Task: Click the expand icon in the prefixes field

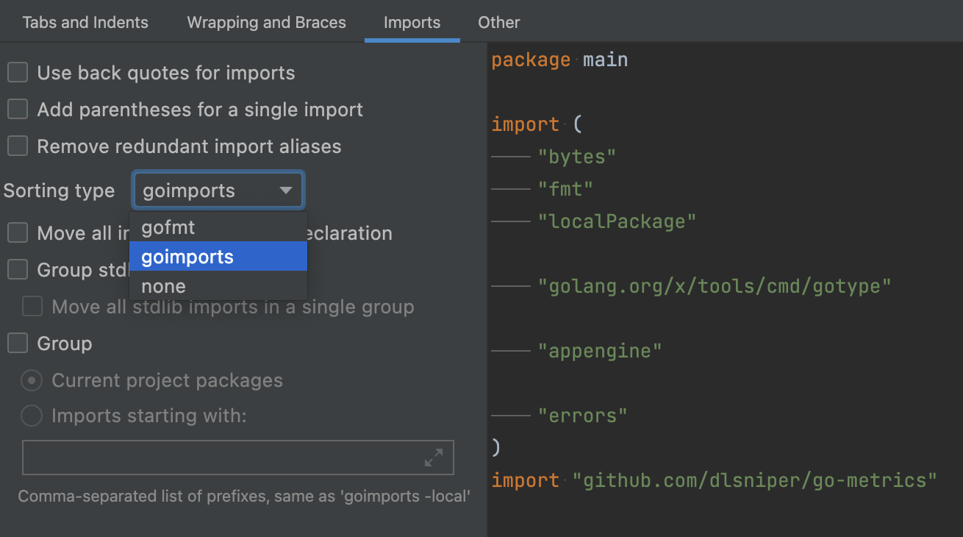Action: tap(434, 458)
